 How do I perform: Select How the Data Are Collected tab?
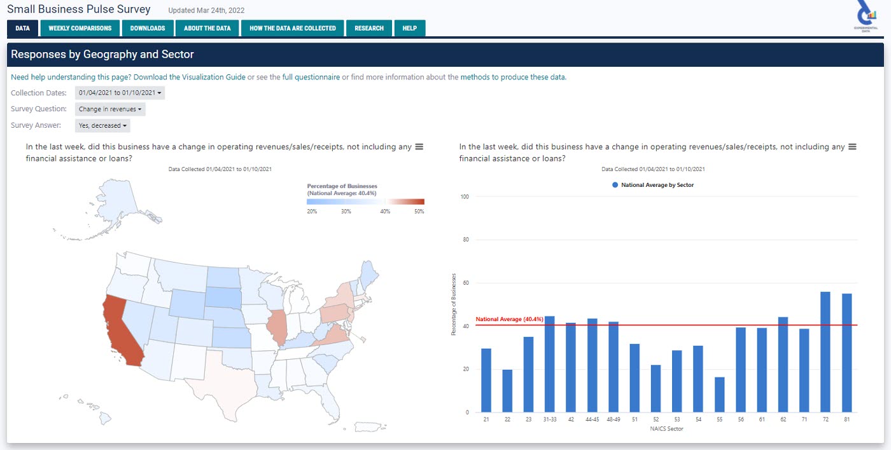[x=293, y=28]
